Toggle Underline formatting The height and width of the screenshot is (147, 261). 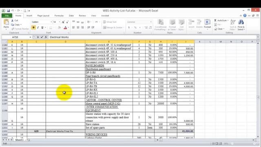pyautogui.click(x=42, y=28)
